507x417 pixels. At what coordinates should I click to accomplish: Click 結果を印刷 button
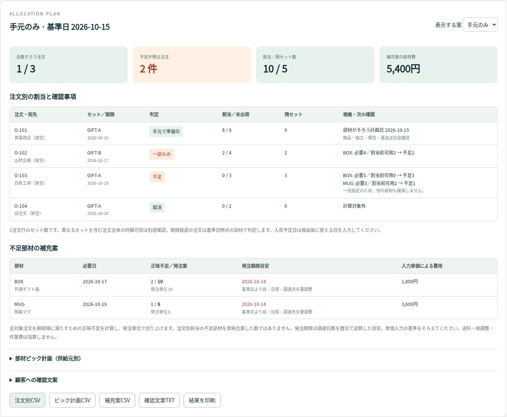pyautogui.click(x=202, y=400)
